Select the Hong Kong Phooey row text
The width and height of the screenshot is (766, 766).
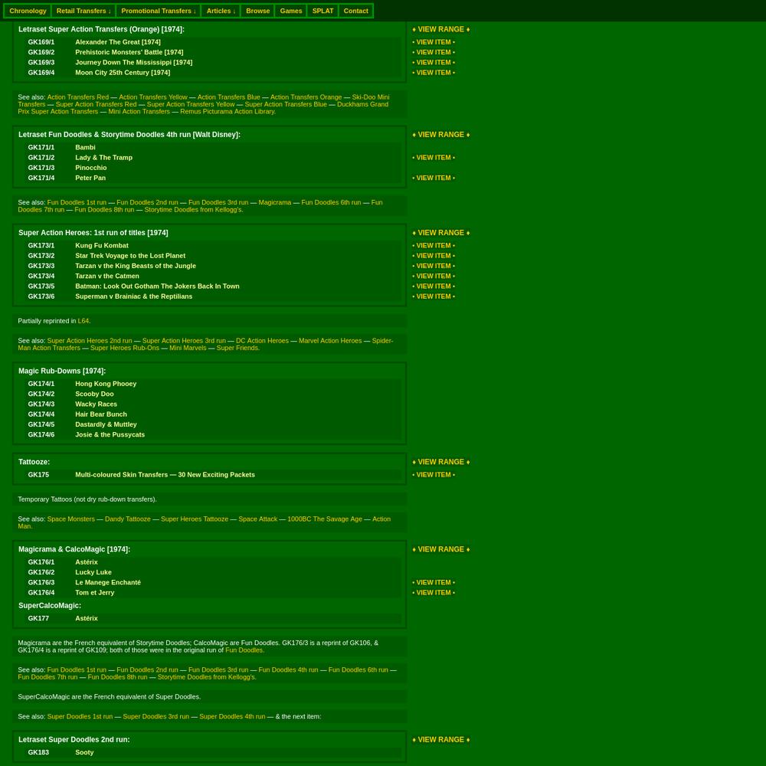(106, 384)
